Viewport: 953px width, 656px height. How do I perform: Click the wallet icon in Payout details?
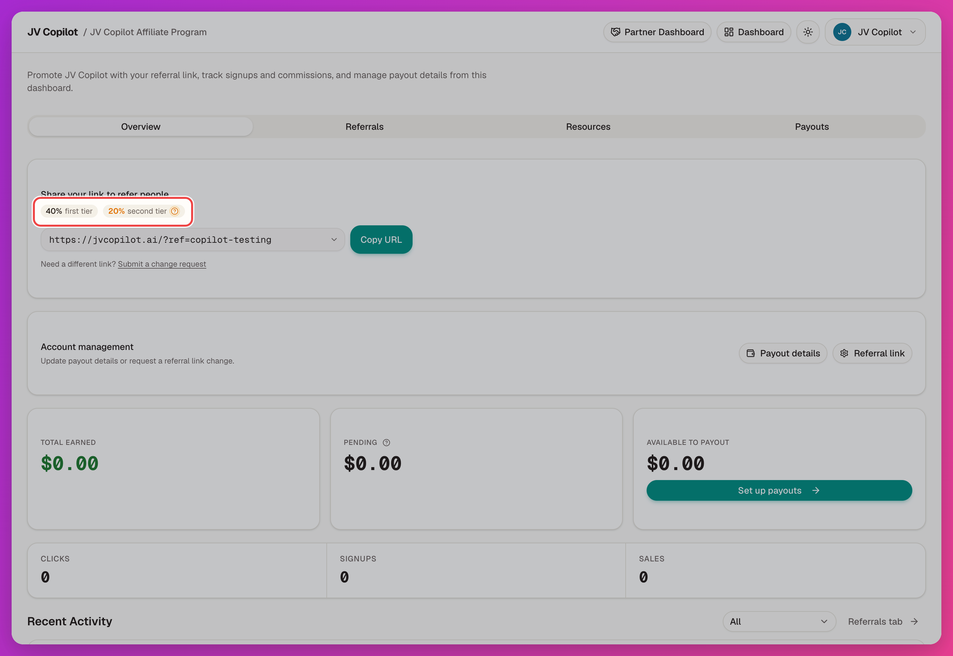(x=750, y=354)
